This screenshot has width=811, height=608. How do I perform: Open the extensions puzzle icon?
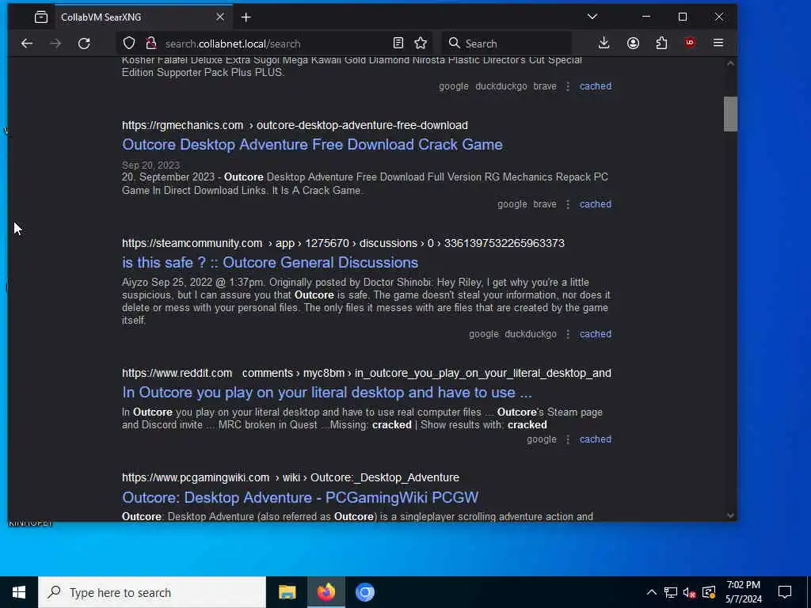click(x=661, y=43)
